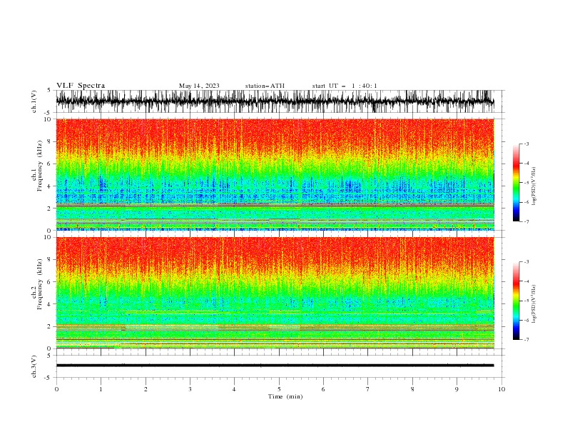Click the time axis tick label "3"

click(x=190, y=389)
